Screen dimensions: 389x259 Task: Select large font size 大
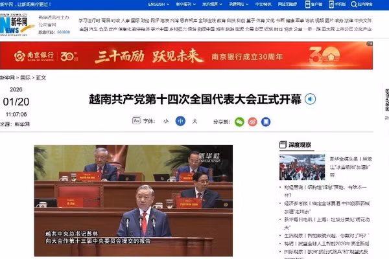tap(194, 121)
